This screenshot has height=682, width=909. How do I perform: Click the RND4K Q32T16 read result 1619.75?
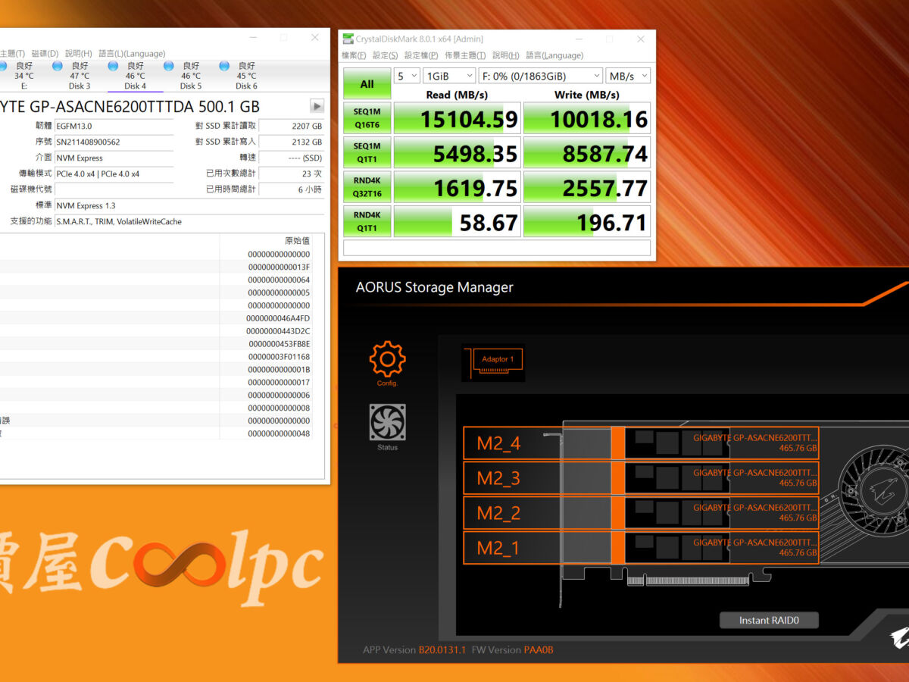(x=458, y=187)
